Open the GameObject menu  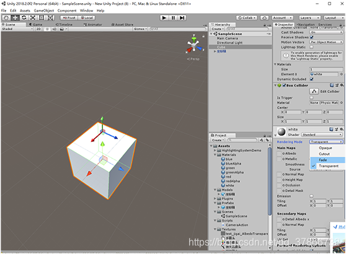(x=43, y=11)
